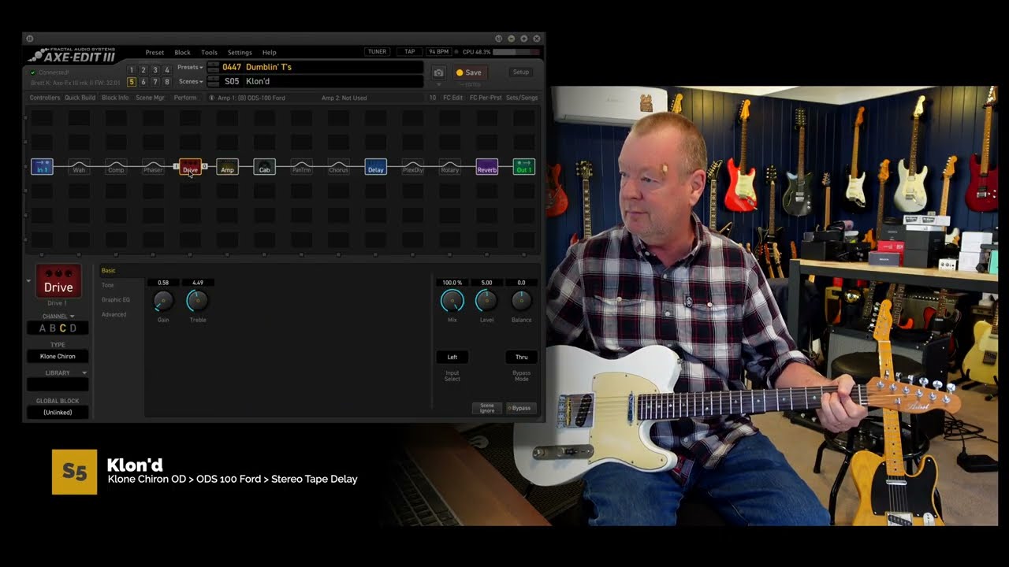Viewport: 1009px width, 567px height.
Task: Select the In 1 input block
Action: click(42, 167)
